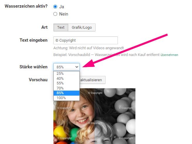This screenshot has width=192, height=144.
Task: Pick the 70% strength option
Action: pyautogui.click(x=66, y=88)
